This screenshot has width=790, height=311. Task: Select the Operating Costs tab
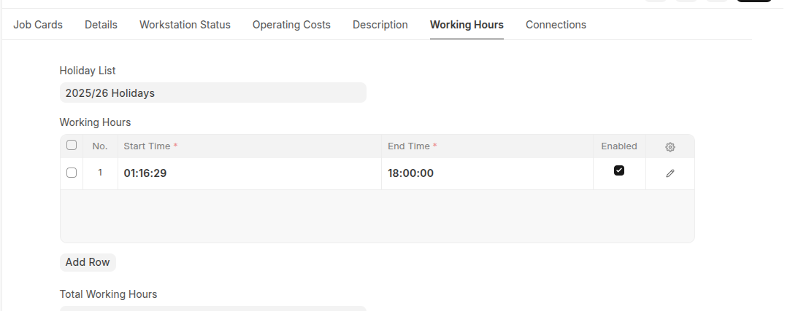click(291, 25)
